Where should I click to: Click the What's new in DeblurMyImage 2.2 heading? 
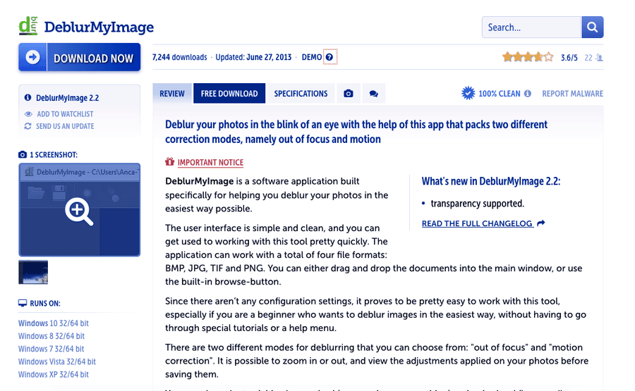[491, 181]
